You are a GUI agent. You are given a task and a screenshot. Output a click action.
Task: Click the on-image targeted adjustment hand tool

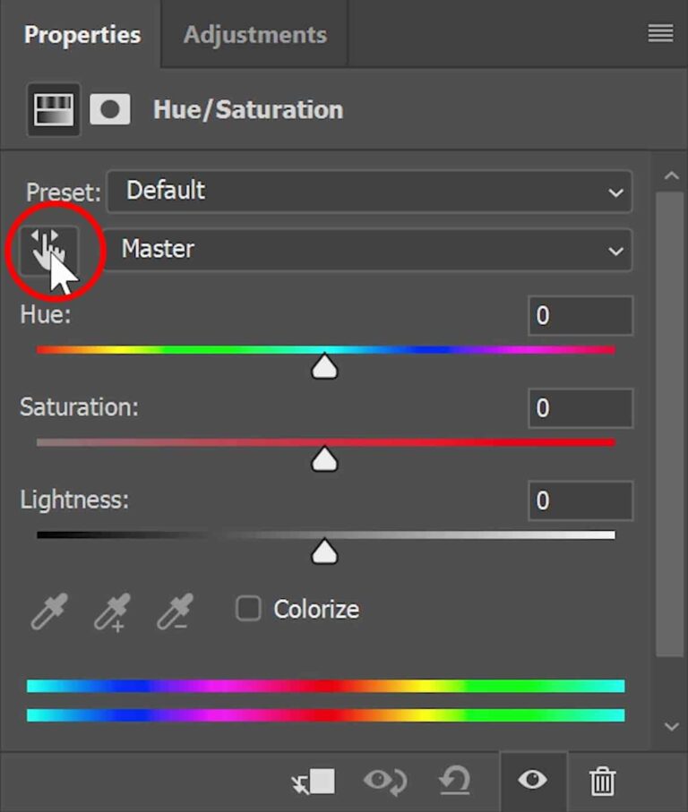point(49,251)
